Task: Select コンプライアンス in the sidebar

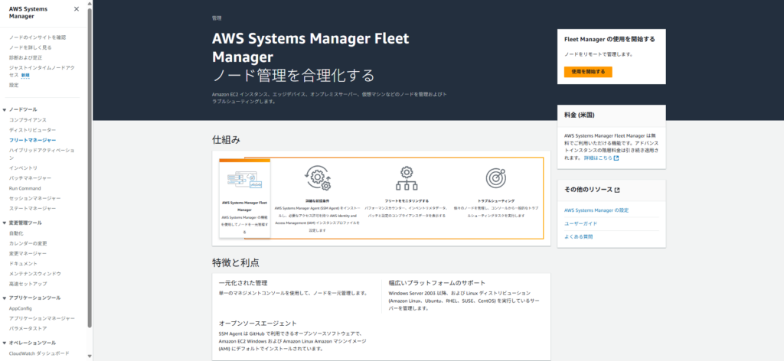Action: pos(28,120)
